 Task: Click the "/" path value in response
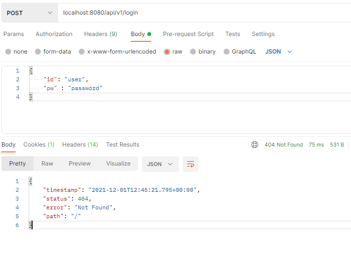tap(76, 216)
